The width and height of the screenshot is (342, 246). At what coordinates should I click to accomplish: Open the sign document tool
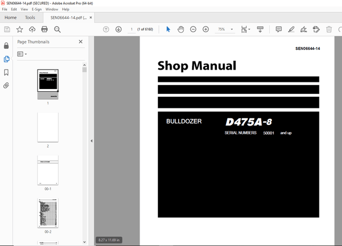click(x=303, y=29)
